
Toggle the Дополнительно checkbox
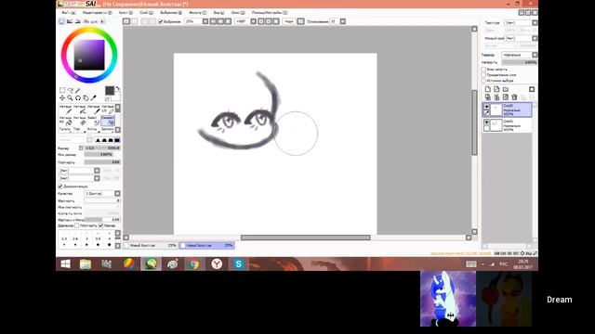point(59,186)
